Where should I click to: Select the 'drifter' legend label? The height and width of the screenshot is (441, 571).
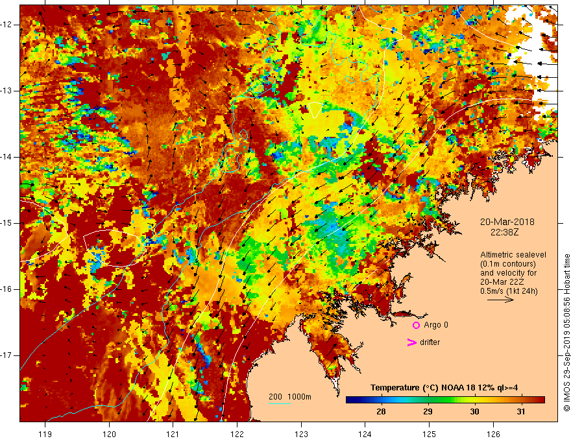tap(430, 342)
